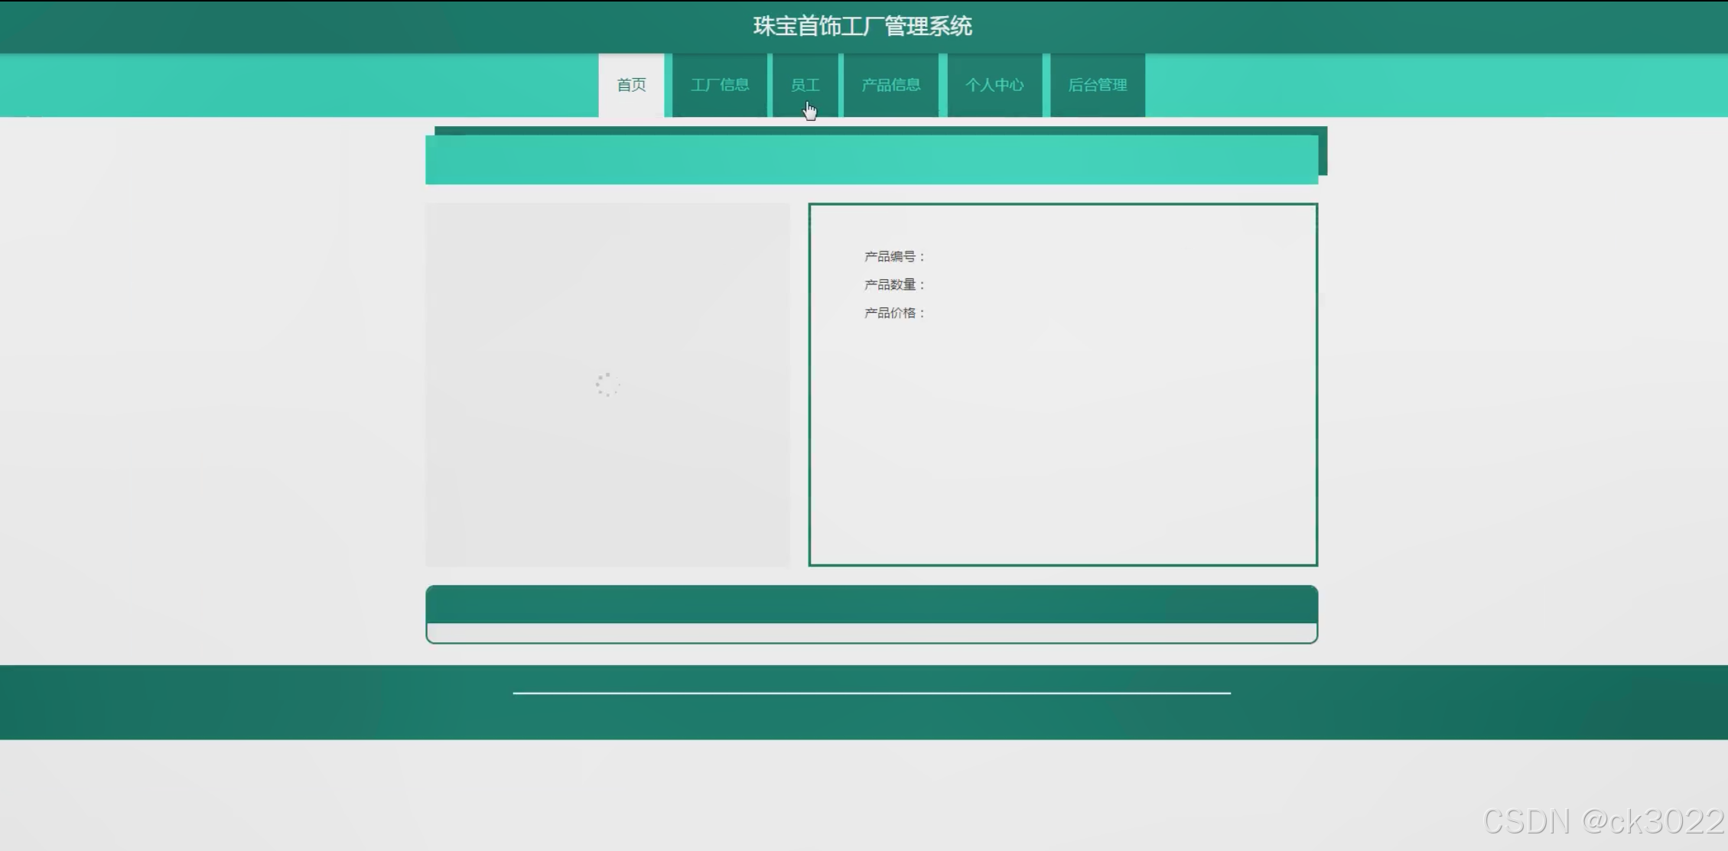Screen dimensions: 1728x851
Task: Switch to the 工厂信息 tab
Action: point(719,85)
